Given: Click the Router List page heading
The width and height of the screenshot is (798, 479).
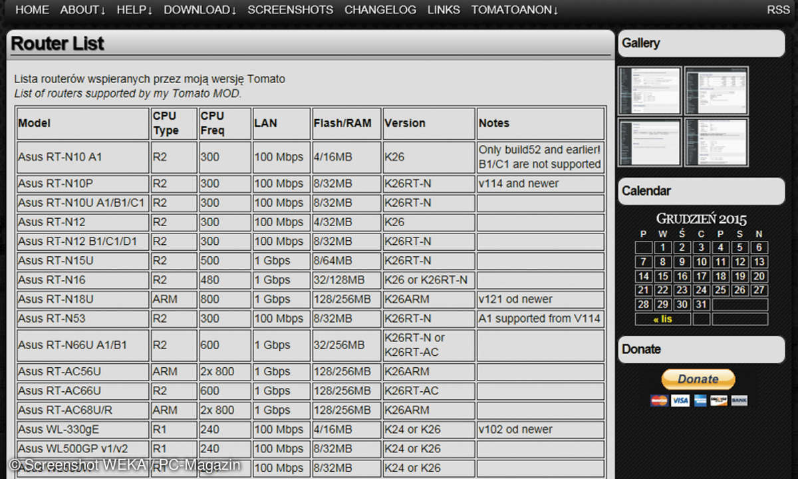Looking at the screenshot, I should pos(58,44).
